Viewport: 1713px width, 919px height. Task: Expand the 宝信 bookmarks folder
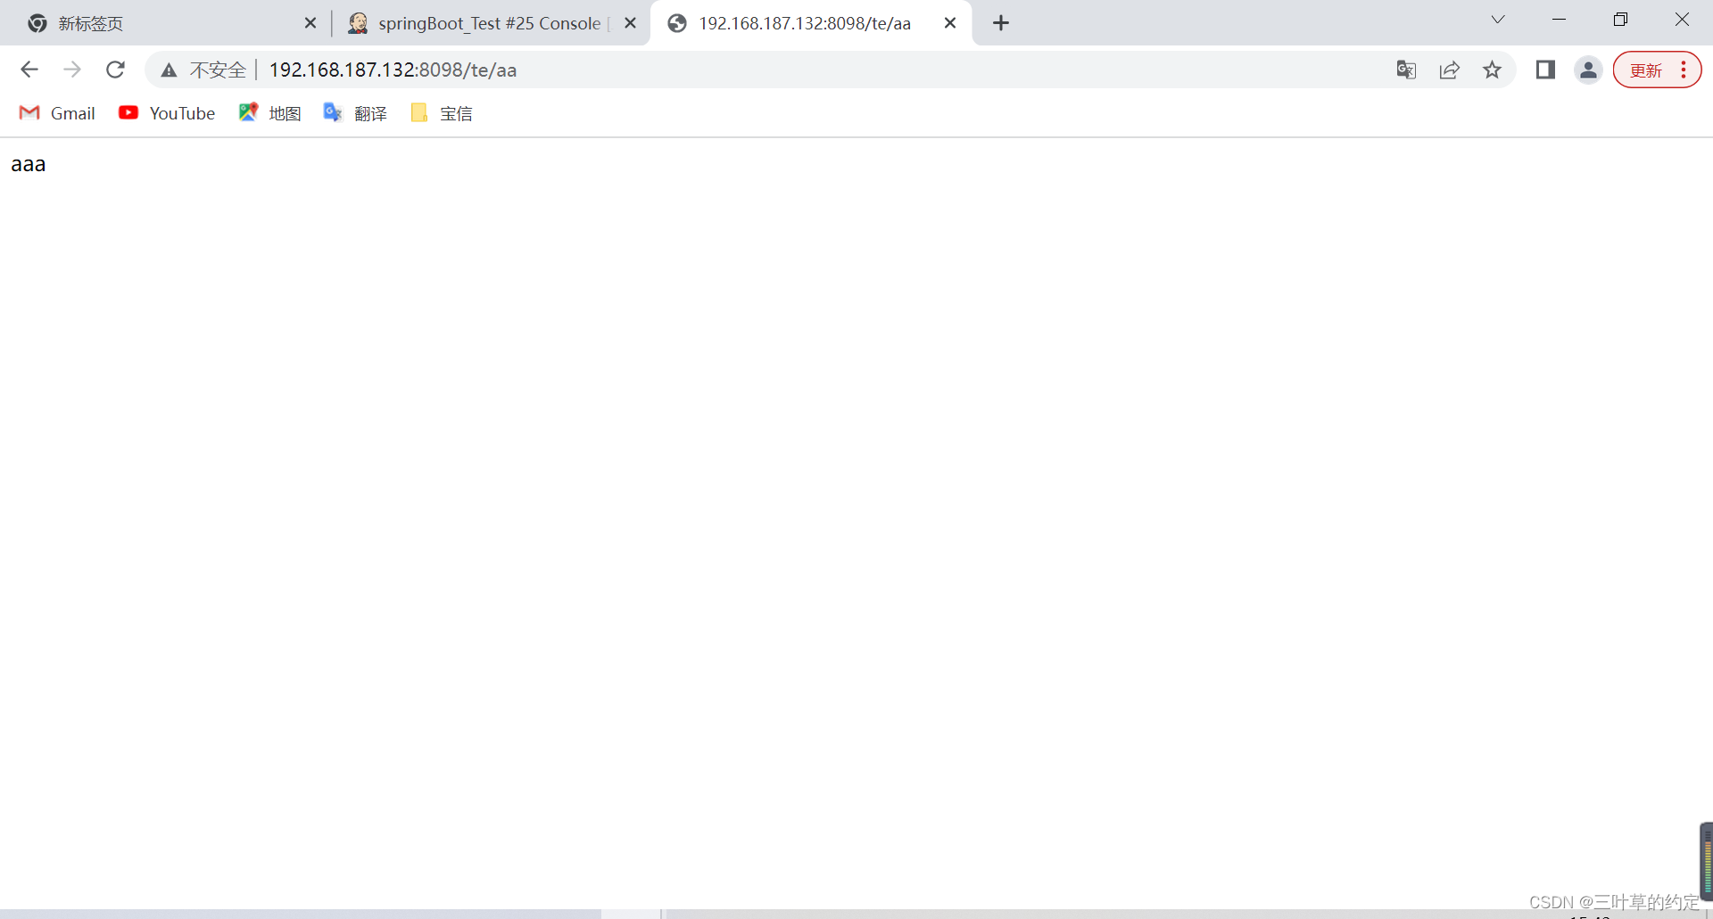tap(441, 113)
